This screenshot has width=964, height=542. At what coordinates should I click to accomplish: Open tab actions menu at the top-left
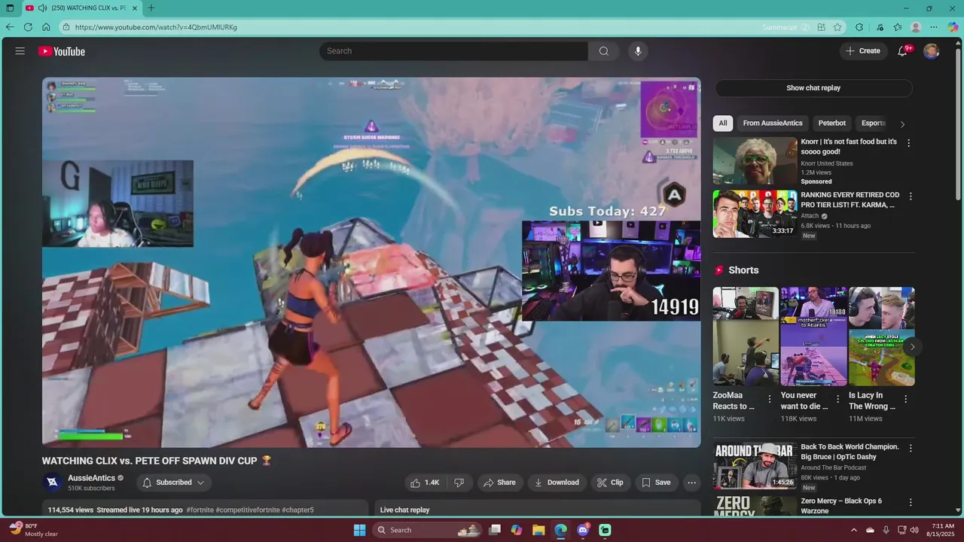[10, 8]
